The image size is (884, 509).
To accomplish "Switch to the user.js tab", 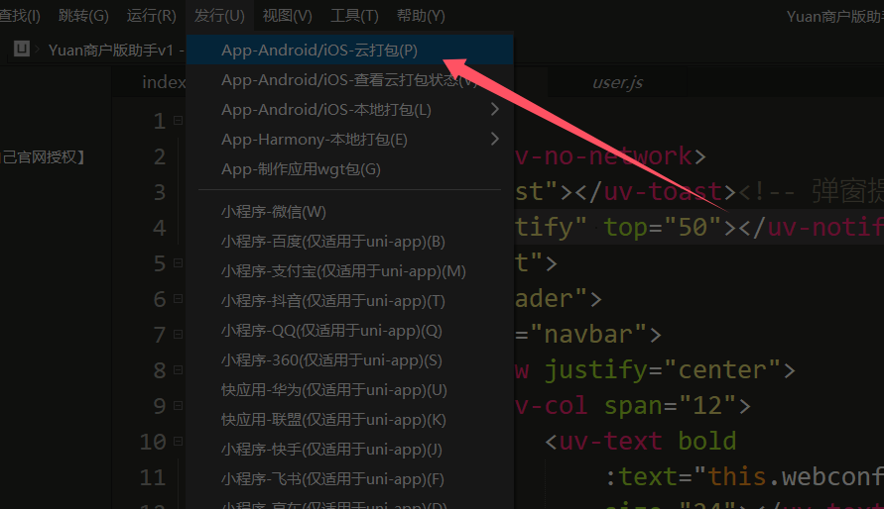I will point(617,82).
